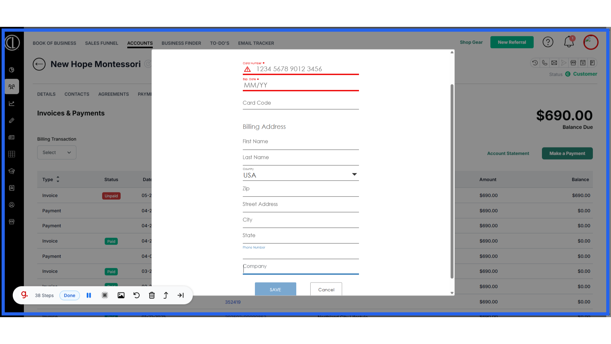The image size is (611, 344).
Task: Click the phone call icon on the account toolbar
Action: pos(544,63)
